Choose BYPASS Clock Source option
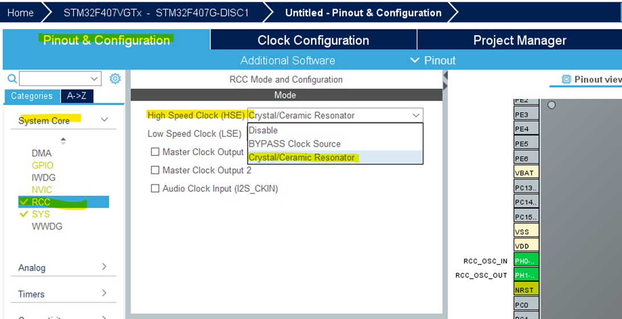Viewport: 622px width, 319px height. pyautogui.click(x=335, y=144)
